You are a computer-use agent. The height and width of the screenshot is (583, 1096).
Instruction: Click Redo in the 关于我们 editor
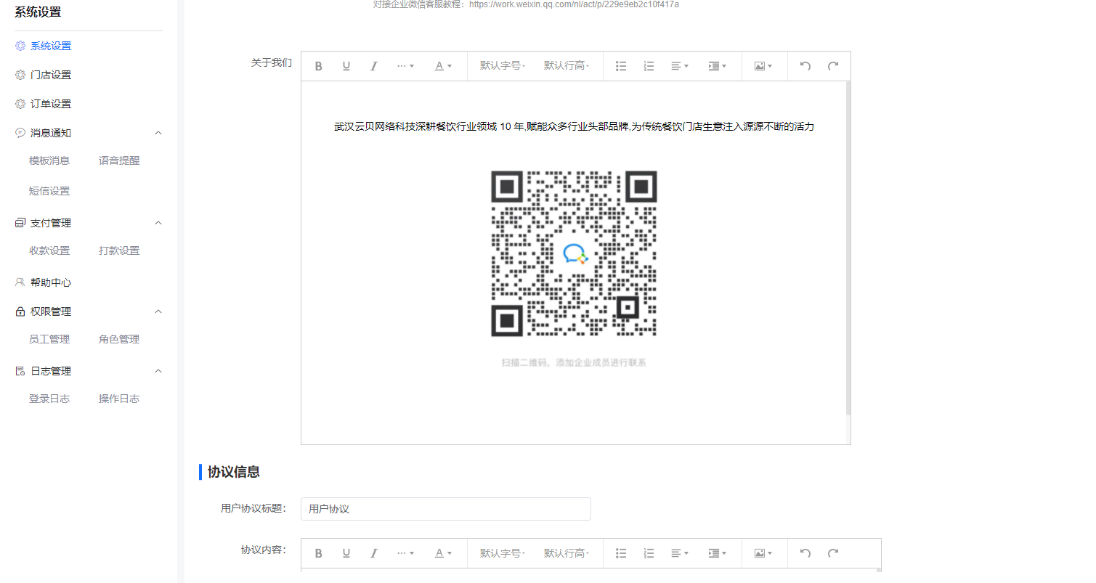pos(833,66)
